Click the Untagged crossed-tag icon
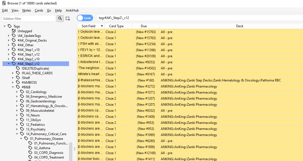Image resolution: width=303 pixels, height=161 pixels. pyautogui.click(x=14, y=31)
